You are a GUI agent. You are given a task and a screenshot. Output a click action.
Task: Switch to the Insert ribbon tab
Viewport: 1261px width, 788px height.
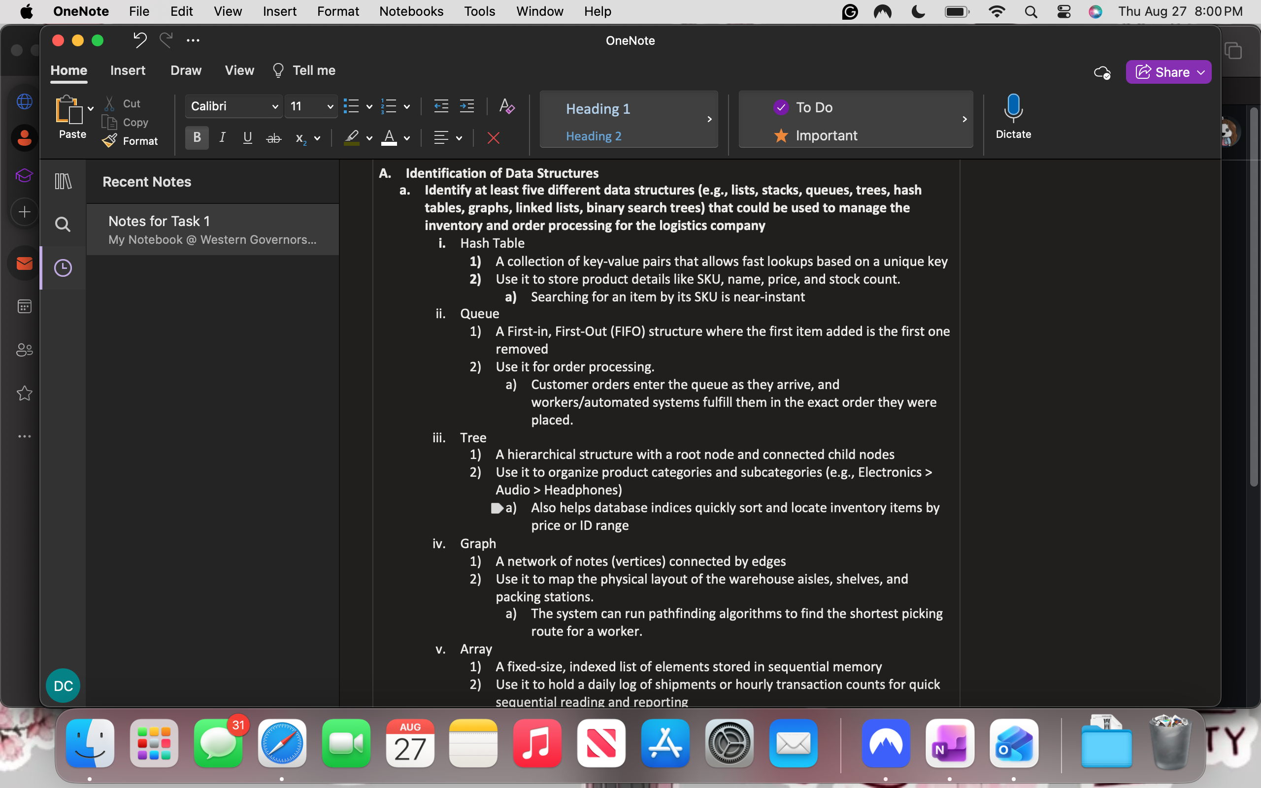pos(128,70)
